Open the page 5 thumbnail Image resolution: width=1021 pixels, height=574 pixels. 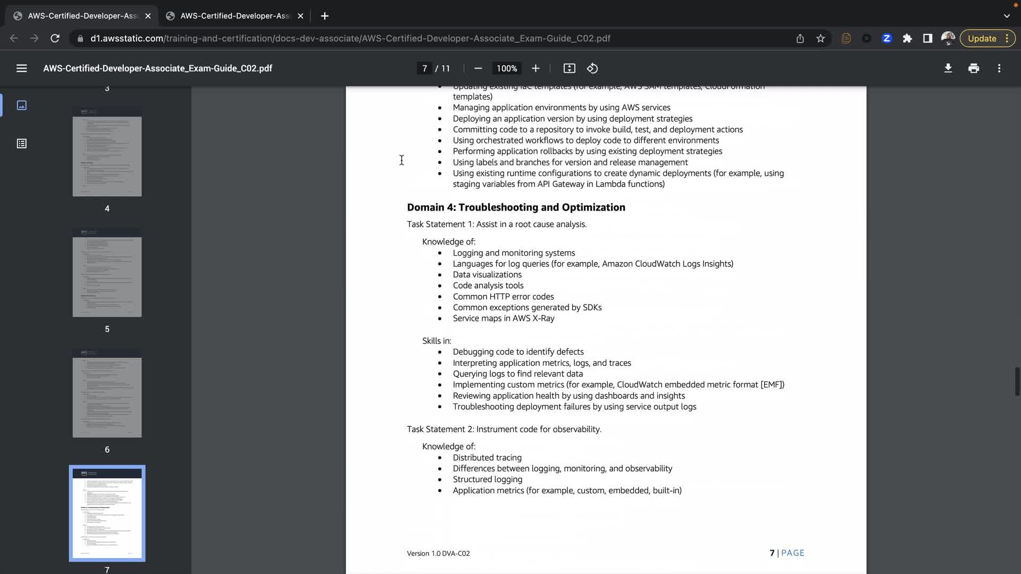(x=107, y=273)
